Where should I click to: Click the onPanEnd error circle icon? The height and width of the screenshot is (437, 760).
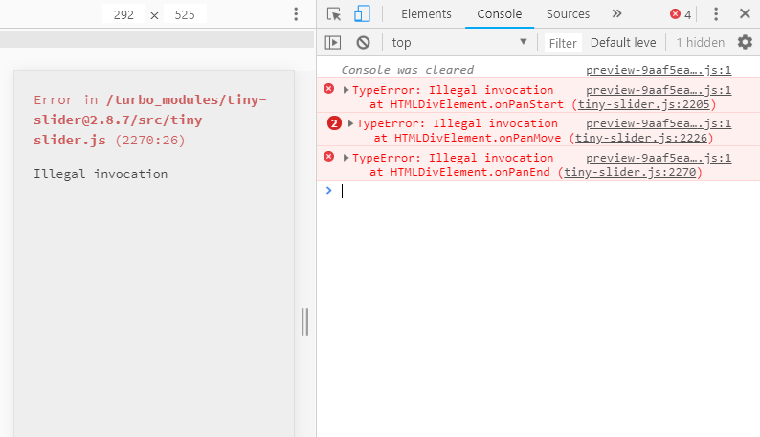point(328,157)
